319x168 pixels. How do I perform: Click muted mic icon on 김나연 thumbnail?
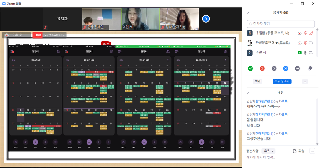pos(163,27)
